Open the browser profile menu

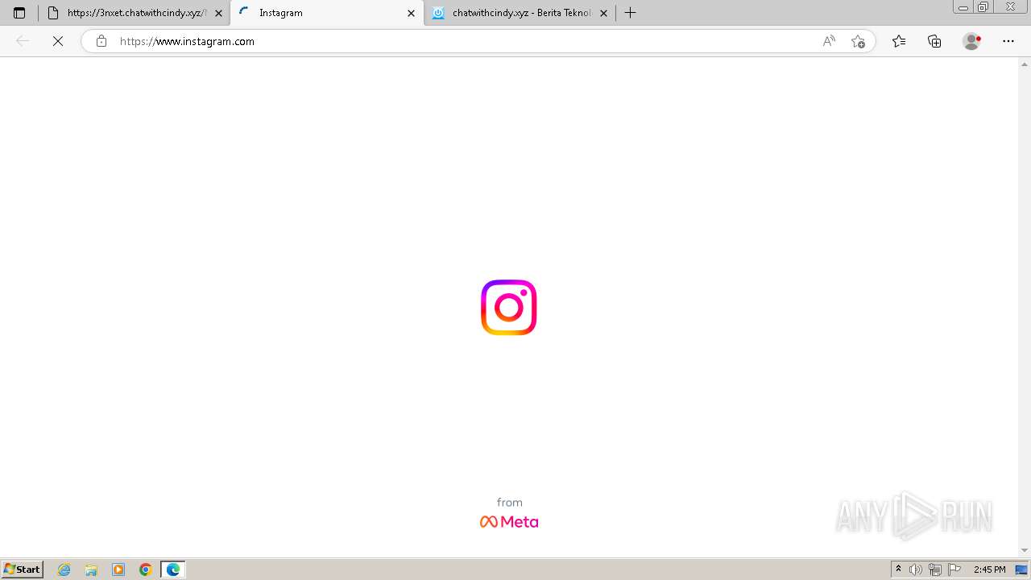(x=972, y=41)
